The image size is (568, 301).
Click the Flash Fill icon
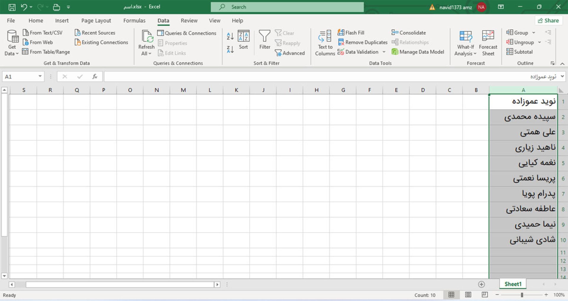coord(341,33)
